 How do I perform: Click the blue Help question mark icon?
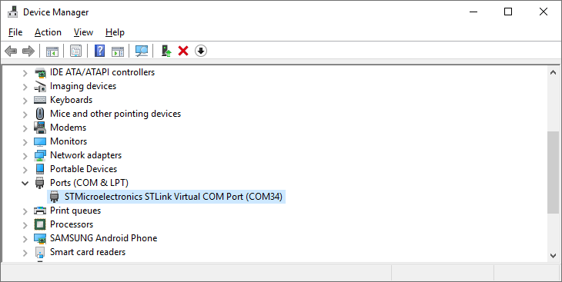click(99, 51)
